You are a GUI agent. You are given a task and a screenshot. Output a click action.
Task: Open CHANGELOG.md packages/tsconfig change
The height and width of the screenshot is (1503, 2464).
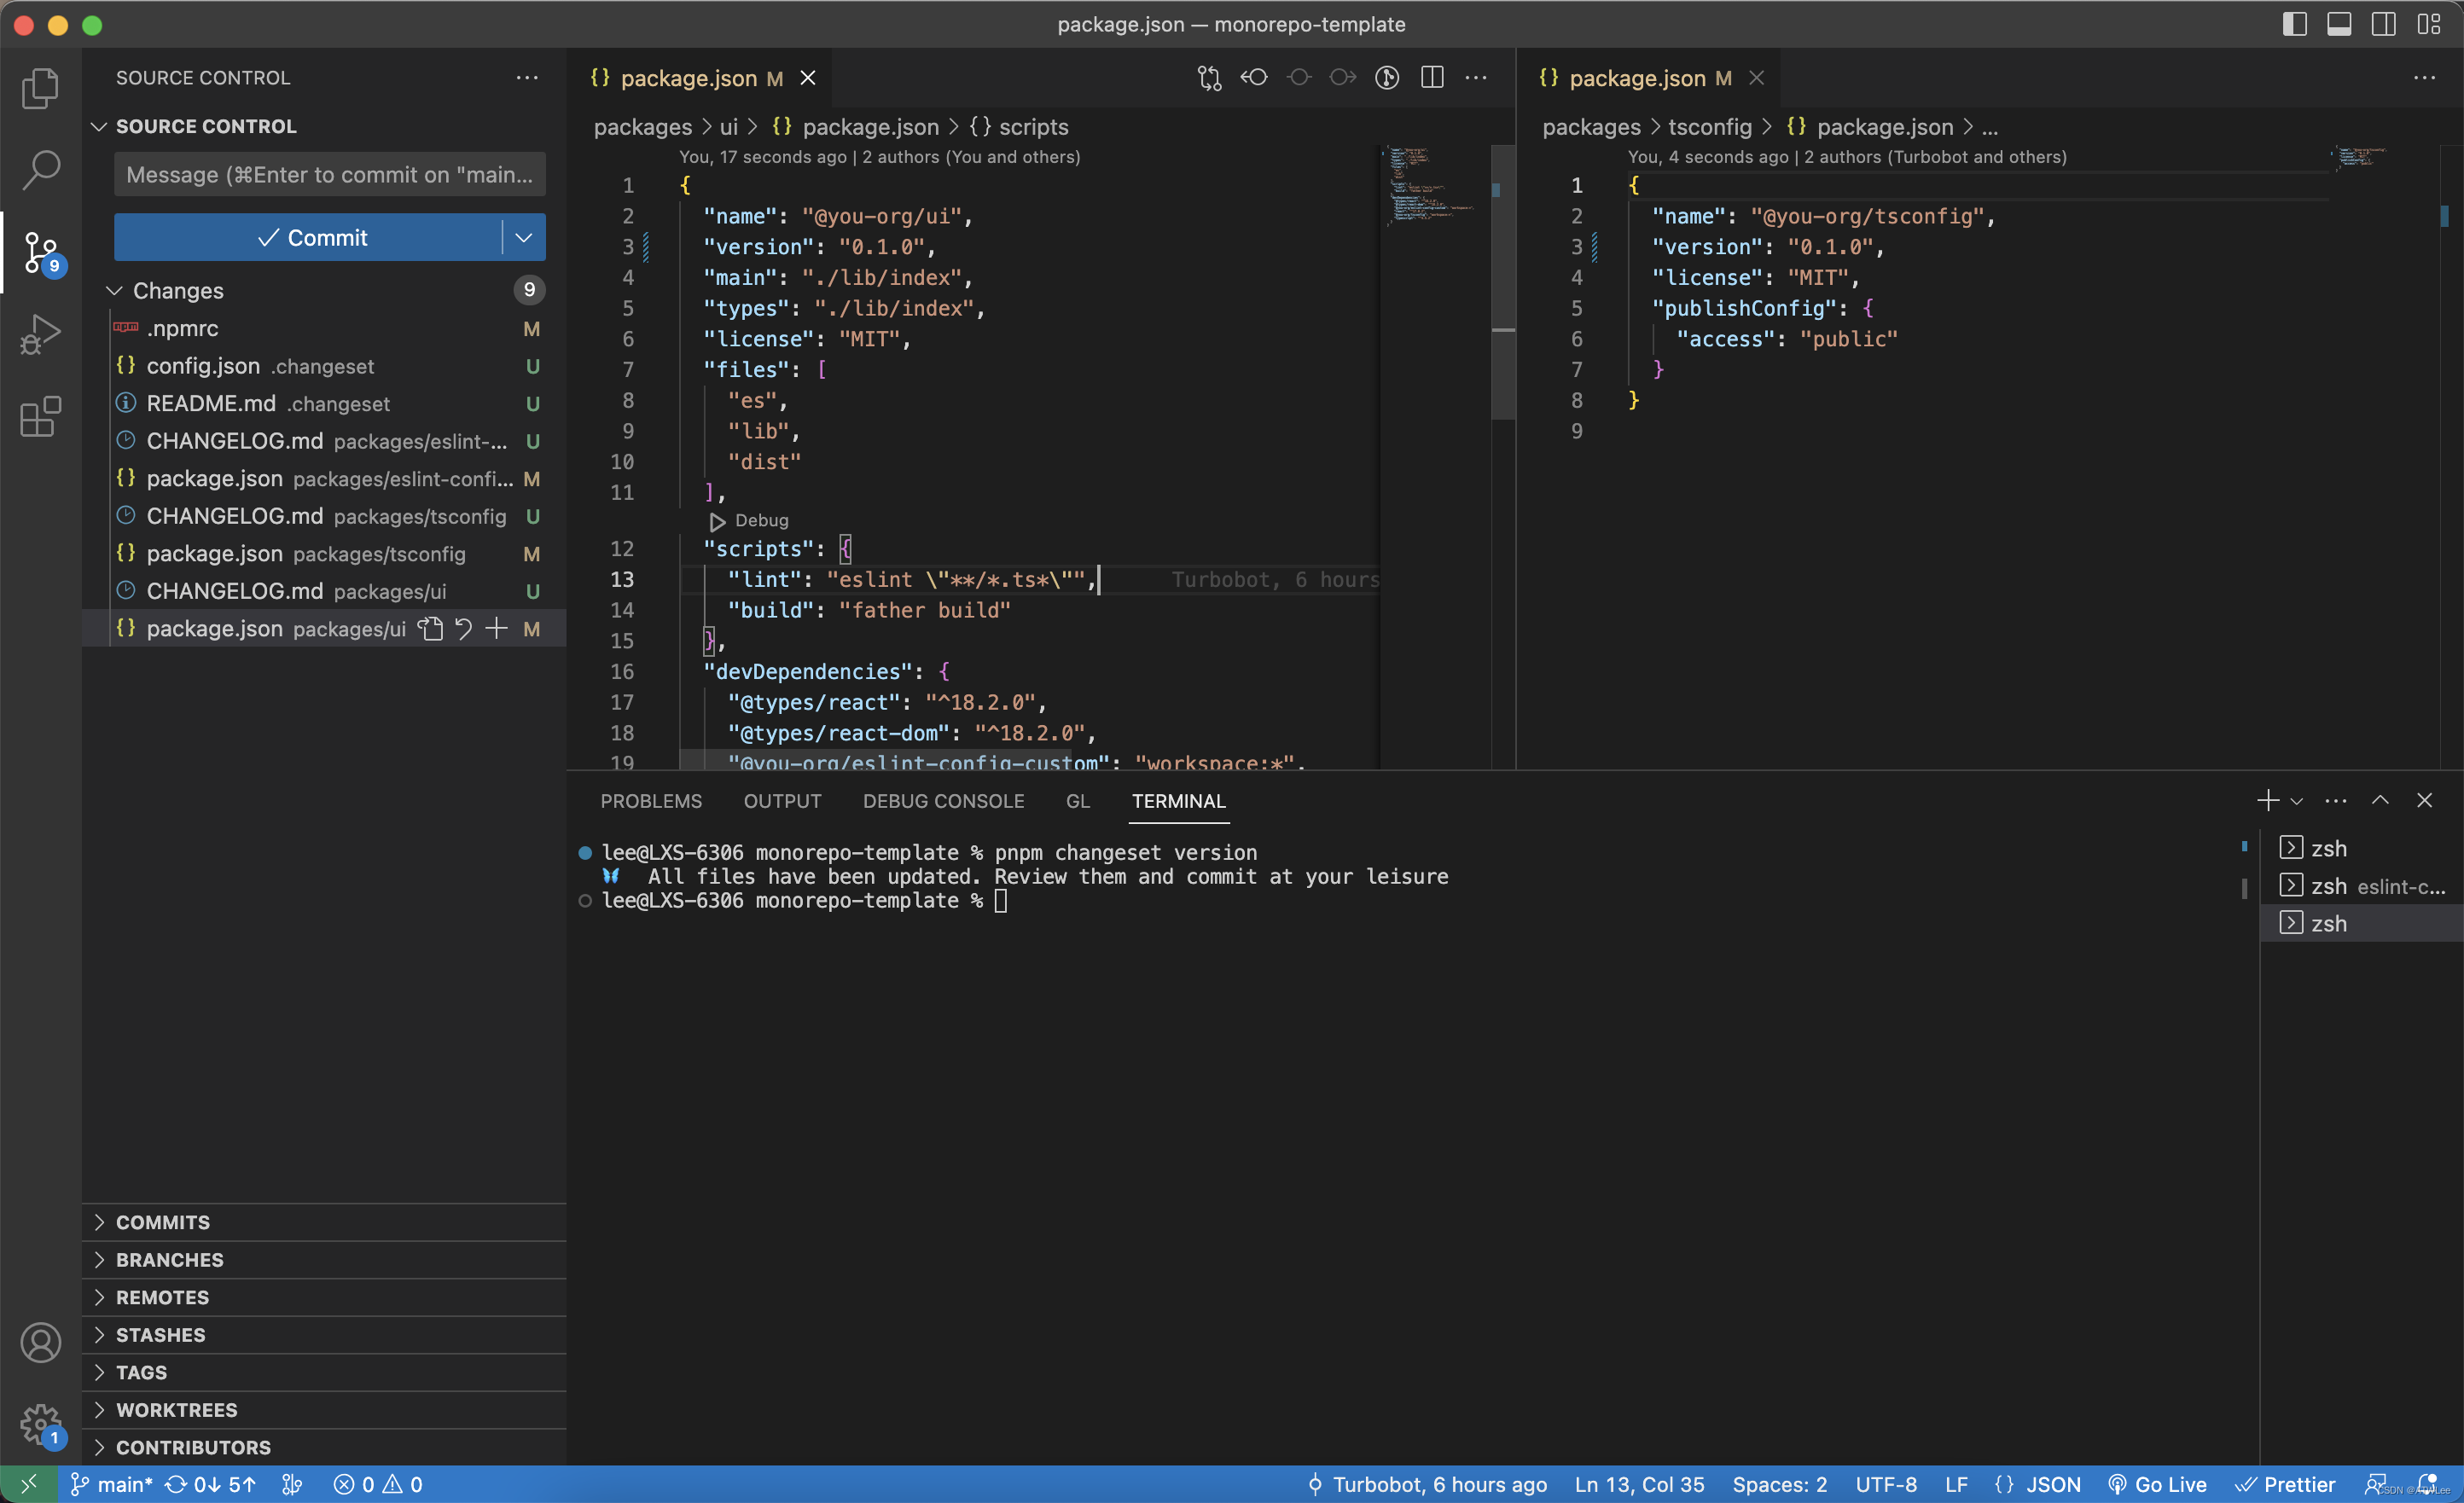click(x=324, y=517)
